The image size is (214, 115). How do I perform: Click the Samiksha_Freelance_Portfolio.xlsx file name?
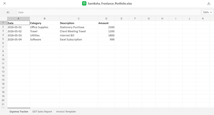[x=110, y=3]
